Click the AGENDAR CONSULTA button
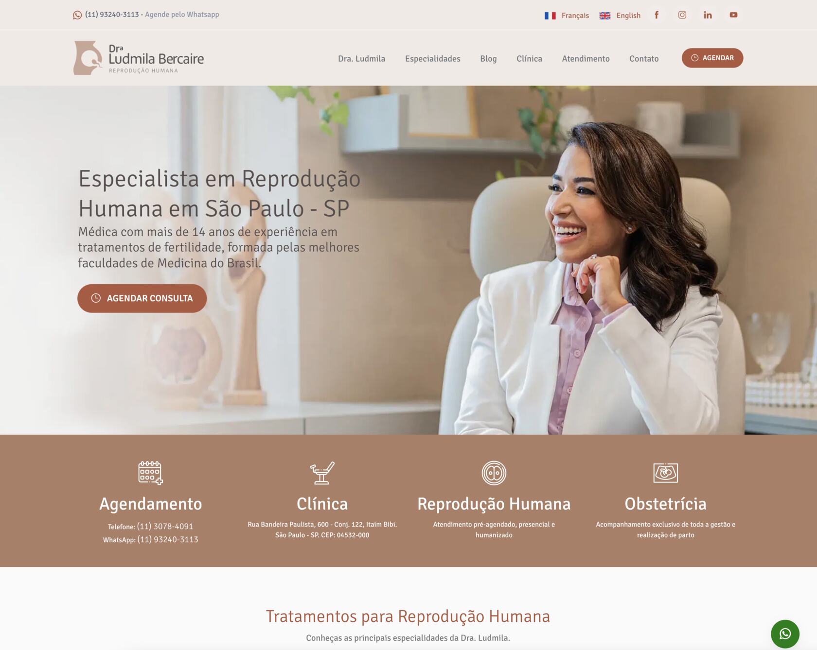The width and height of the screenshot is (817, 650). click(x=142, y=298)
